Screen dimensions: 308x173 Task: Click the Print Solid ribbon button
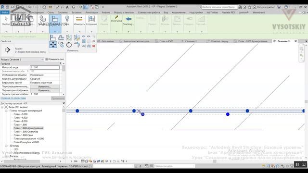pyautogui.click(x=116, y=19)
